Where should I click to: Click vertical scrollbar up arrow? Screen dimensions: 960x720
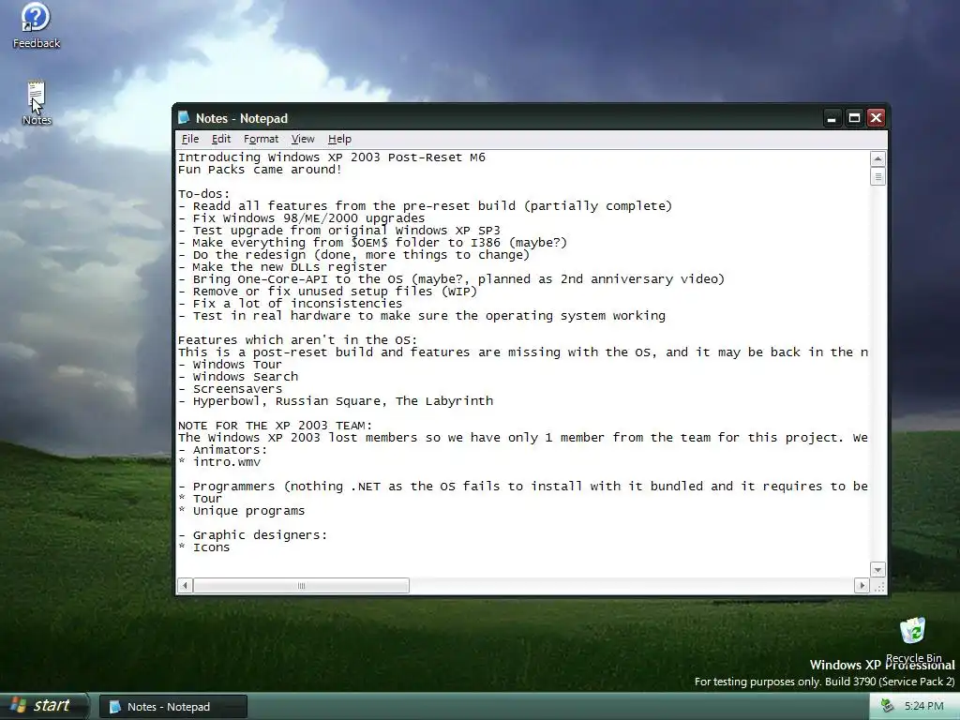[x=877, y=158]
